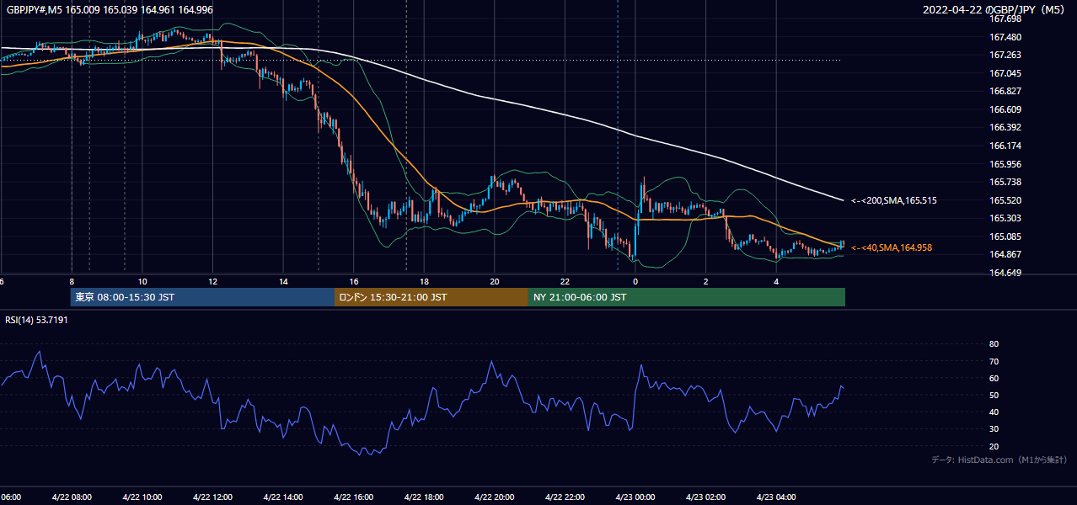This screenshot has width=1077, height=505.
Task: Select the ロンドン 15:30-21:00 JST session bar
Action: coord(431,297)
